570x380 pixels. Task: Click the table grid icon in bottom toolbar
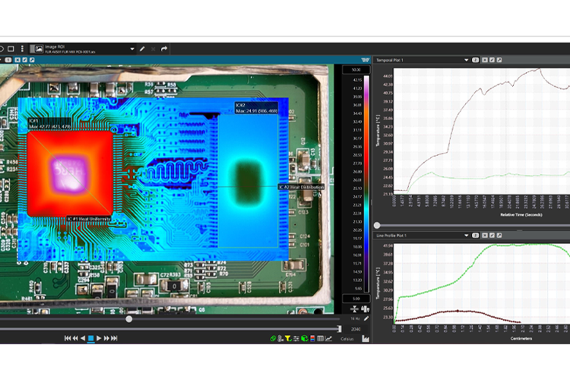click(320, 338)
